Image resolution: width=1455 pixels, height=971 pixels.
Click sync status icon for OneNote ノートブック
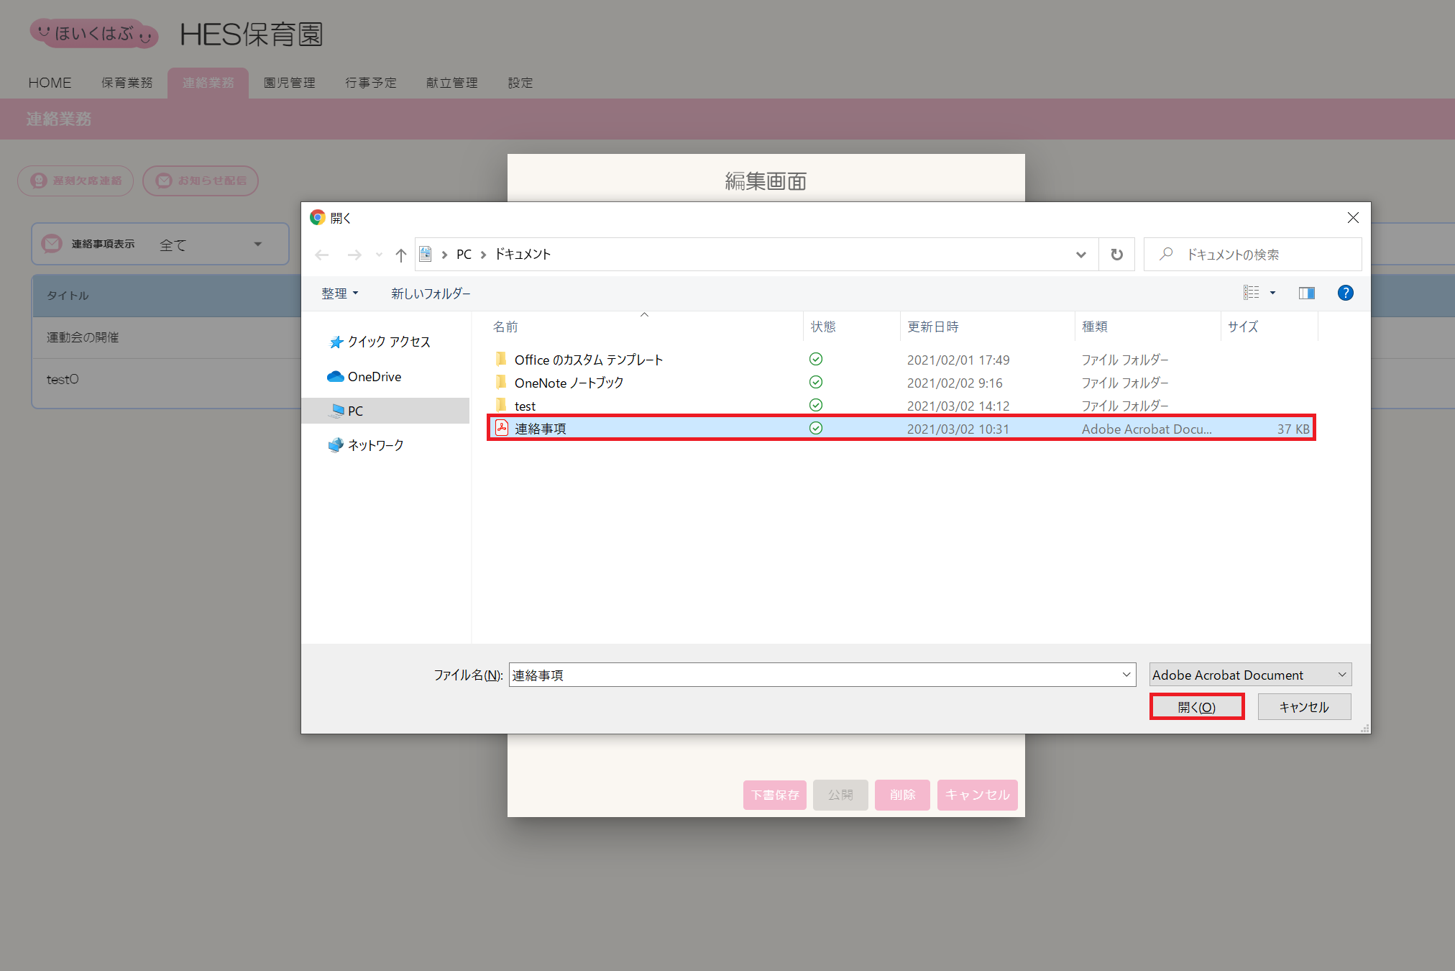pyautogui.click(x=816, y=382)
